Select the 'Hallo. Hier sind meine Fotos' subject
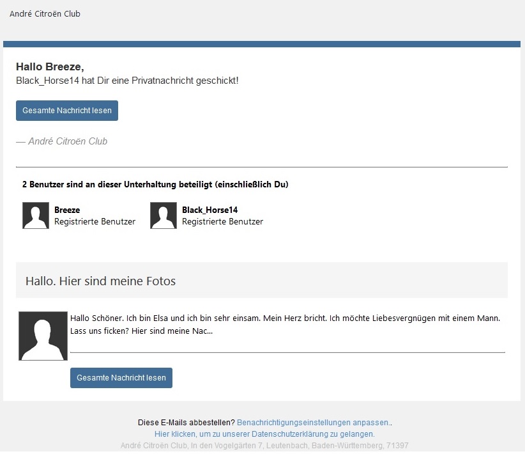This screenshot has width=525, height=454. coord(100,281)
